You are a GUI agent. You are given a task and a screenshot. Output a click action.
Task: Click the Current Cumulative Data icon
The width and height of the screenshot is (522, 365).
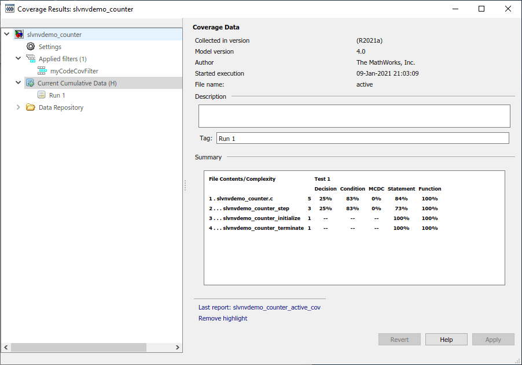pos(30,83)
